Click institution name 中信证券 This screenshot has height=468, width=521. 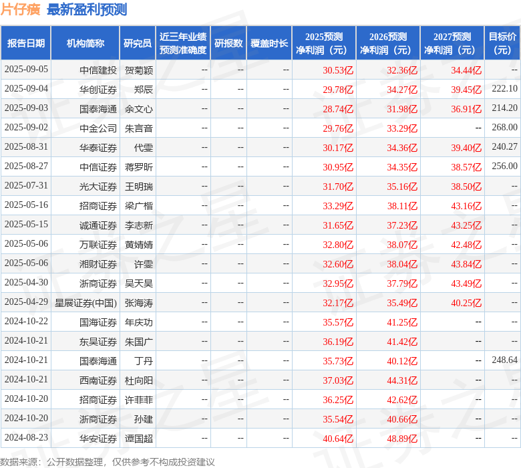tap(98, 167)
